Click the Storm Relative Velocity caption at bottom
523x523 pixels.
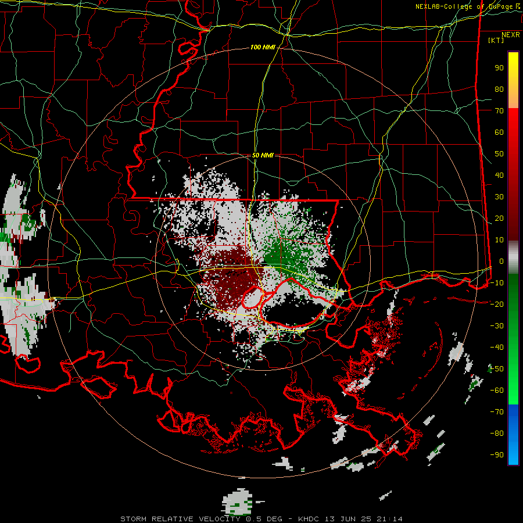261,519
